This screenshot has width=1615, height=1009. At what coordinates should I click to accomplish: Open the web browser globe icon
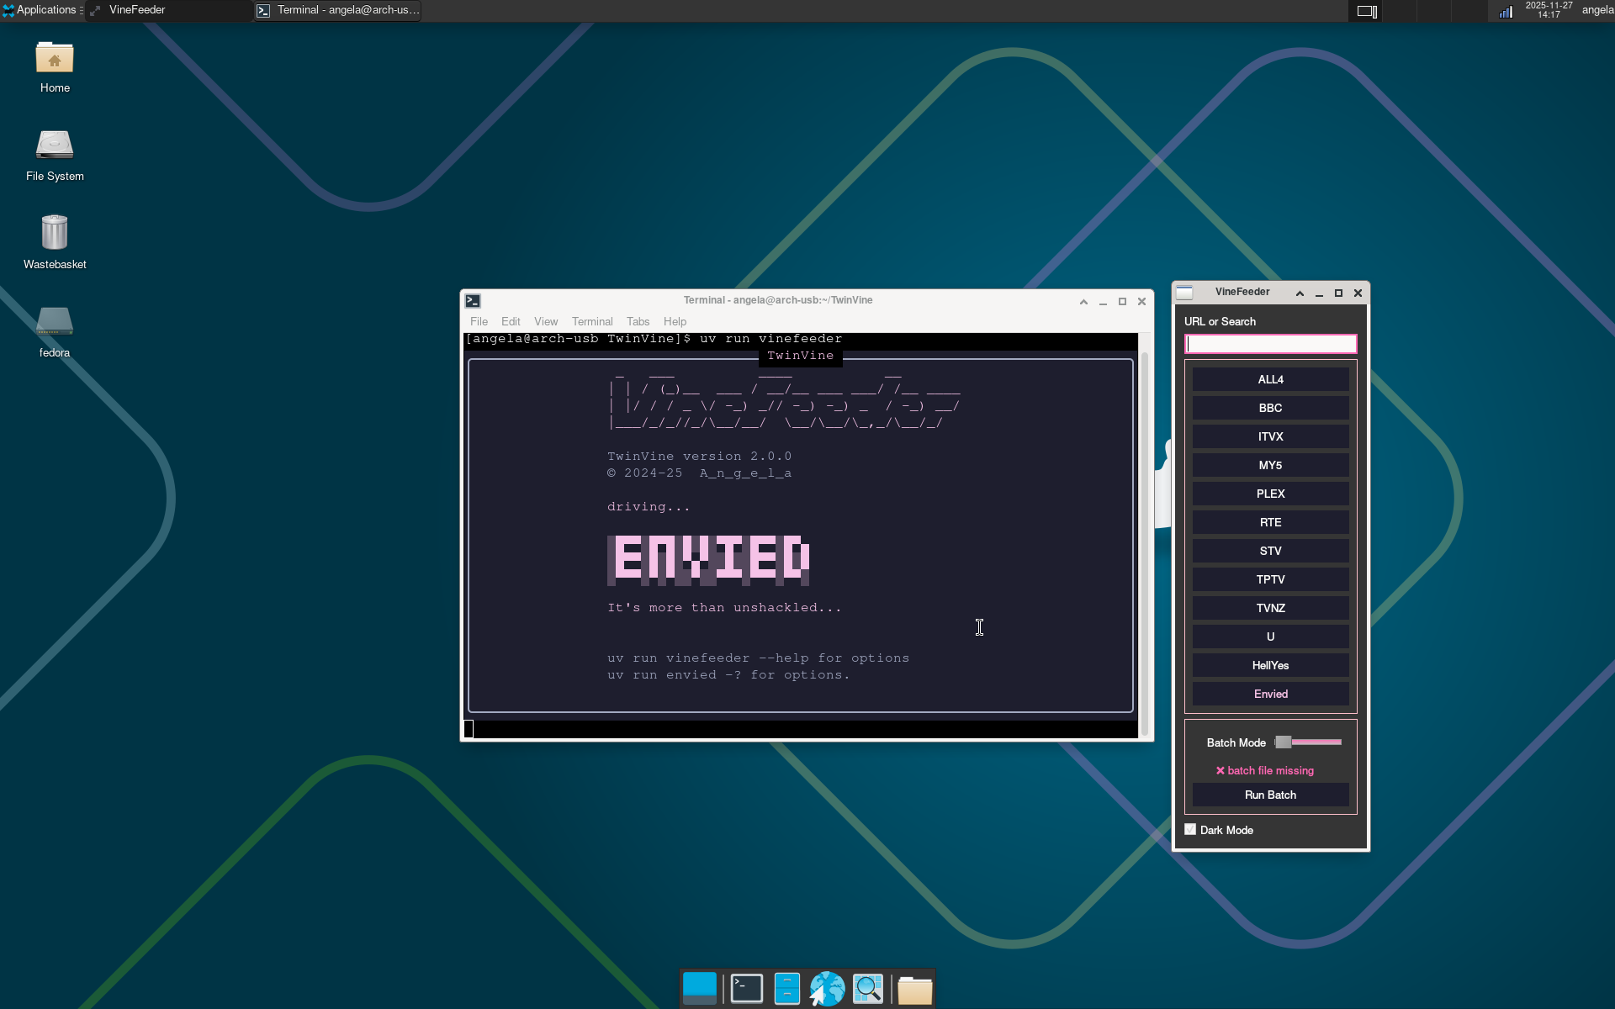pos(827,989)
